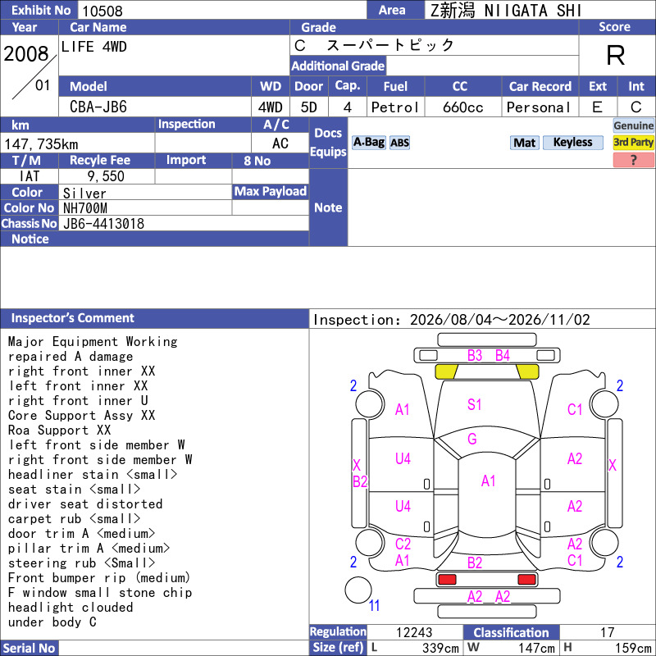This screenshot has height=656, width=656.
Task: Click the color number NH700M
Action: tap(85, 208)
